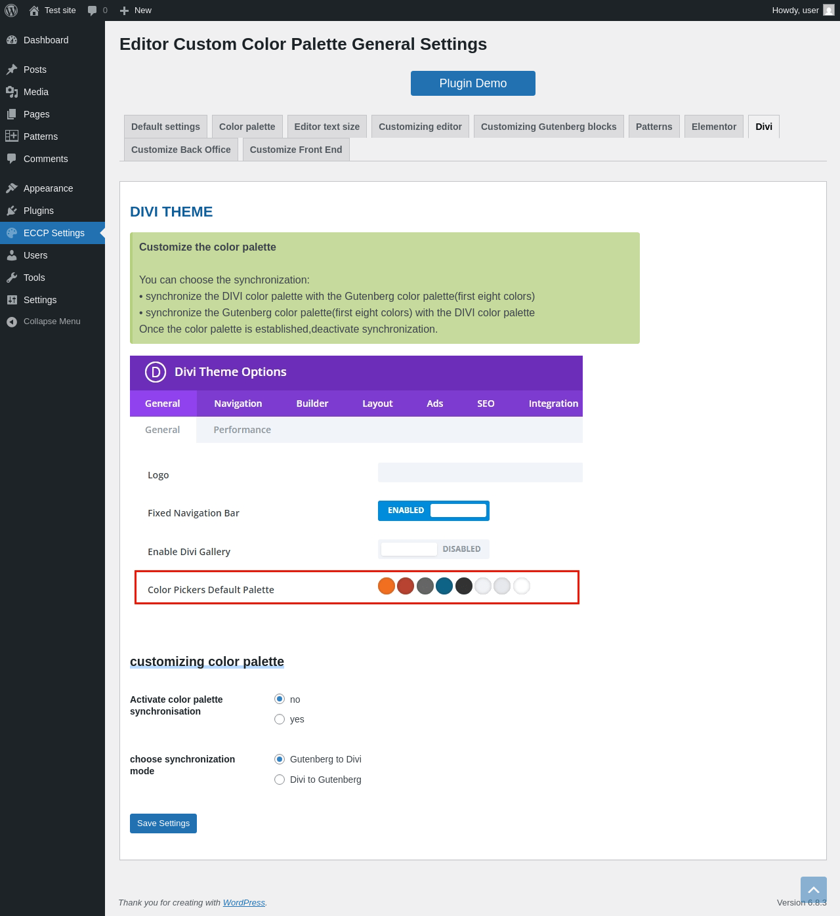
Task: Click the home icon beside Test site
Action: coord(34,10)
